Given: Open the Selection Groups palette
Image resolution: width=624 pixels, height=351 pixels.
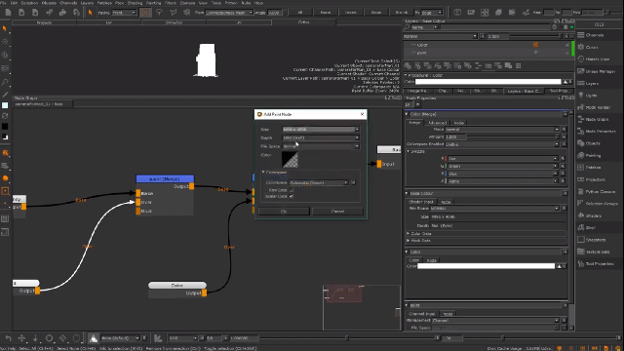Looking at the screenshot, I should (601, 204).
